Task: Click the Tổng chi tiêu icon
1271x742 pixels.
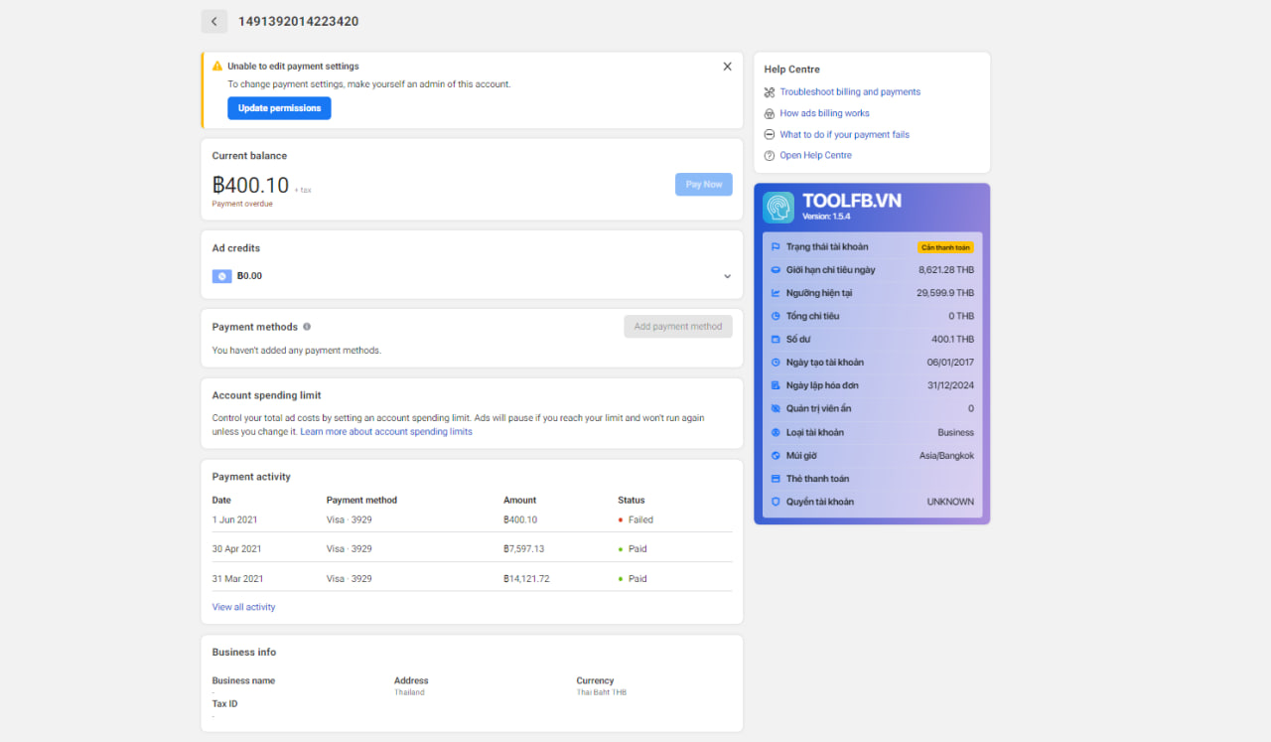Action: (776, 316)
